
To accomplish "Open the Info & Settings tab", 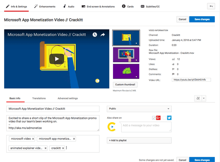I will click(x=17, y=7).
